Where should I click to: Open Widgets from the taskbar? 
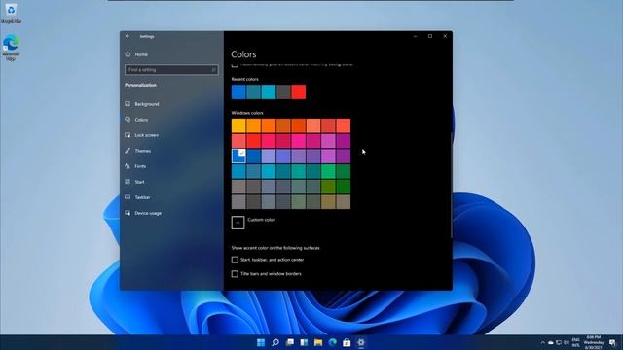(304, 342)
